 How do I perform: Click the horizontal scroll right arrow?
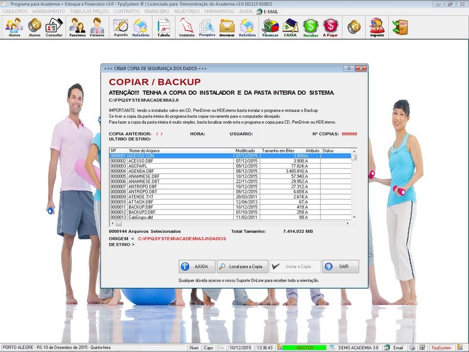pos(348,224)
